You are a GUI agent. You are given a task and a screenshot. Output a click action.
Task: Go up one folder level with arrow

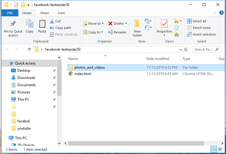pyautogui.click(x=29, y=49)
